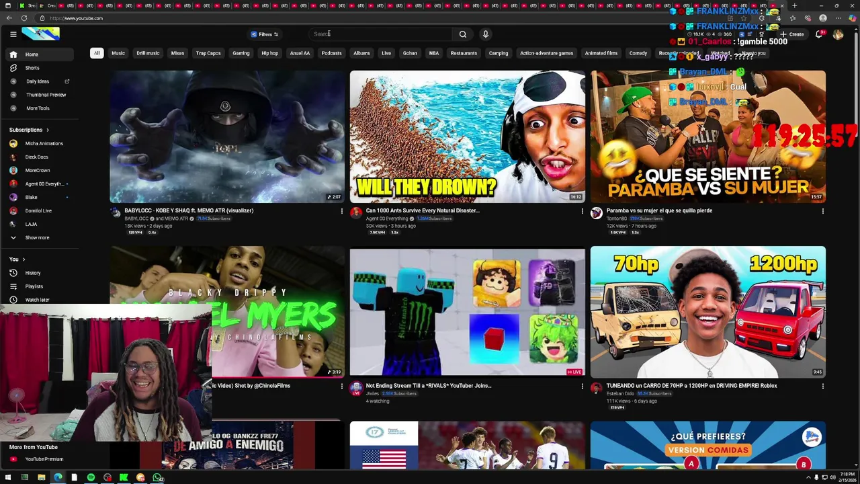Open options for Paramba vs su mujer video
Viewport: 860px width, 484px height.
point(822,211)
